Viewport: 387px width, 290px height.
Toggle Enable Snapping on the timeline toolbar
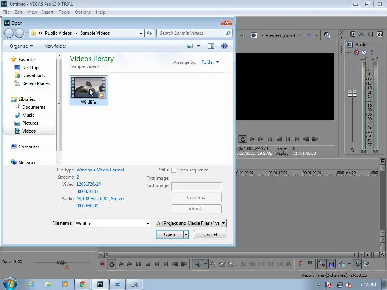pyautogui.click(x=322, y=264)
